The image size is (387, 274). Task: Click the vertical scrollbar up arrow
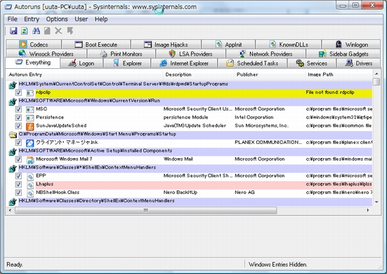coord(376,74)
